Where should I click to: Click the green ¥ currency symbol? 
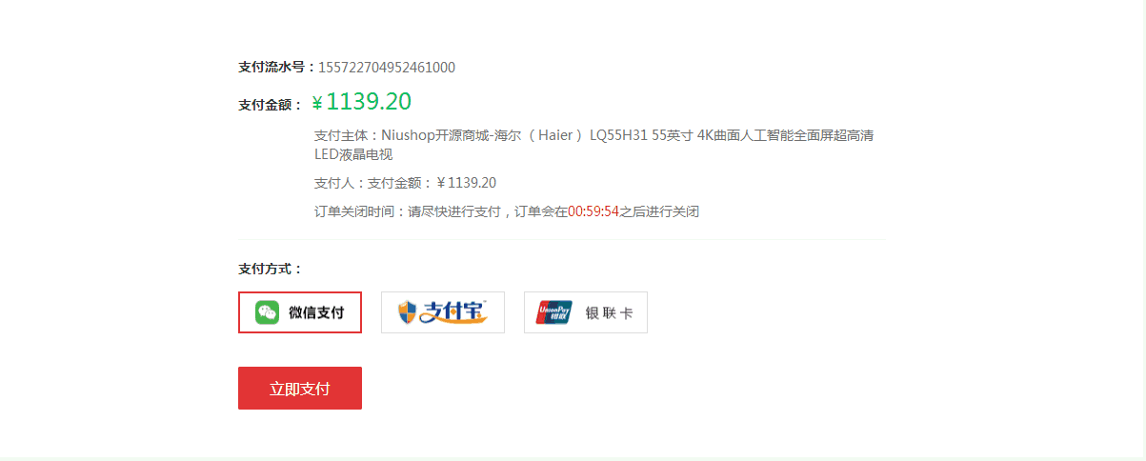point(317,103)
